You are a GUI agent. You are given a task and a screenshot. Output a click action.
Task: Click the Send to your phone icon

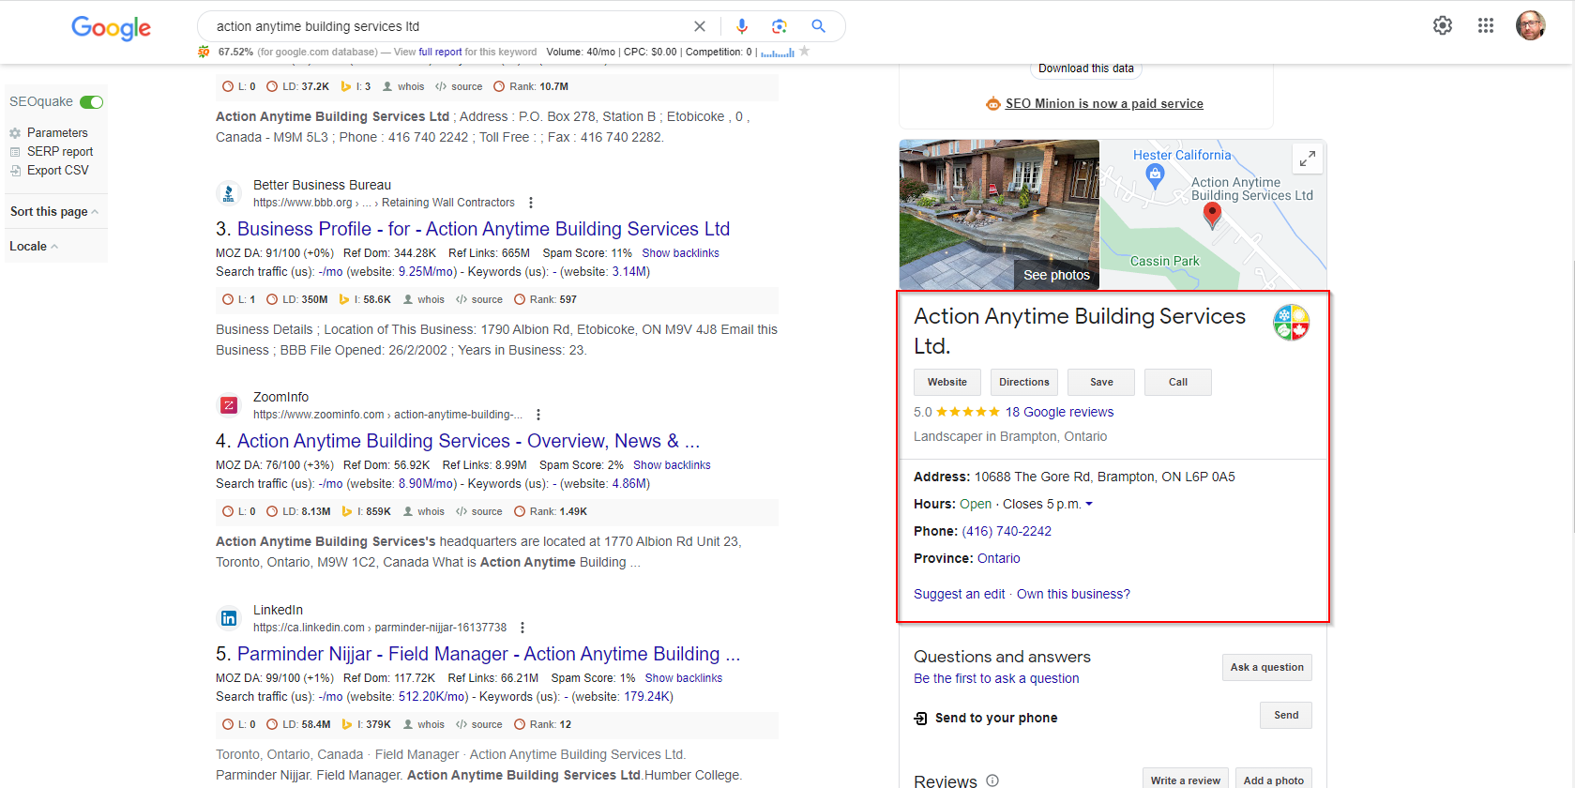click(x=920, y=719)
